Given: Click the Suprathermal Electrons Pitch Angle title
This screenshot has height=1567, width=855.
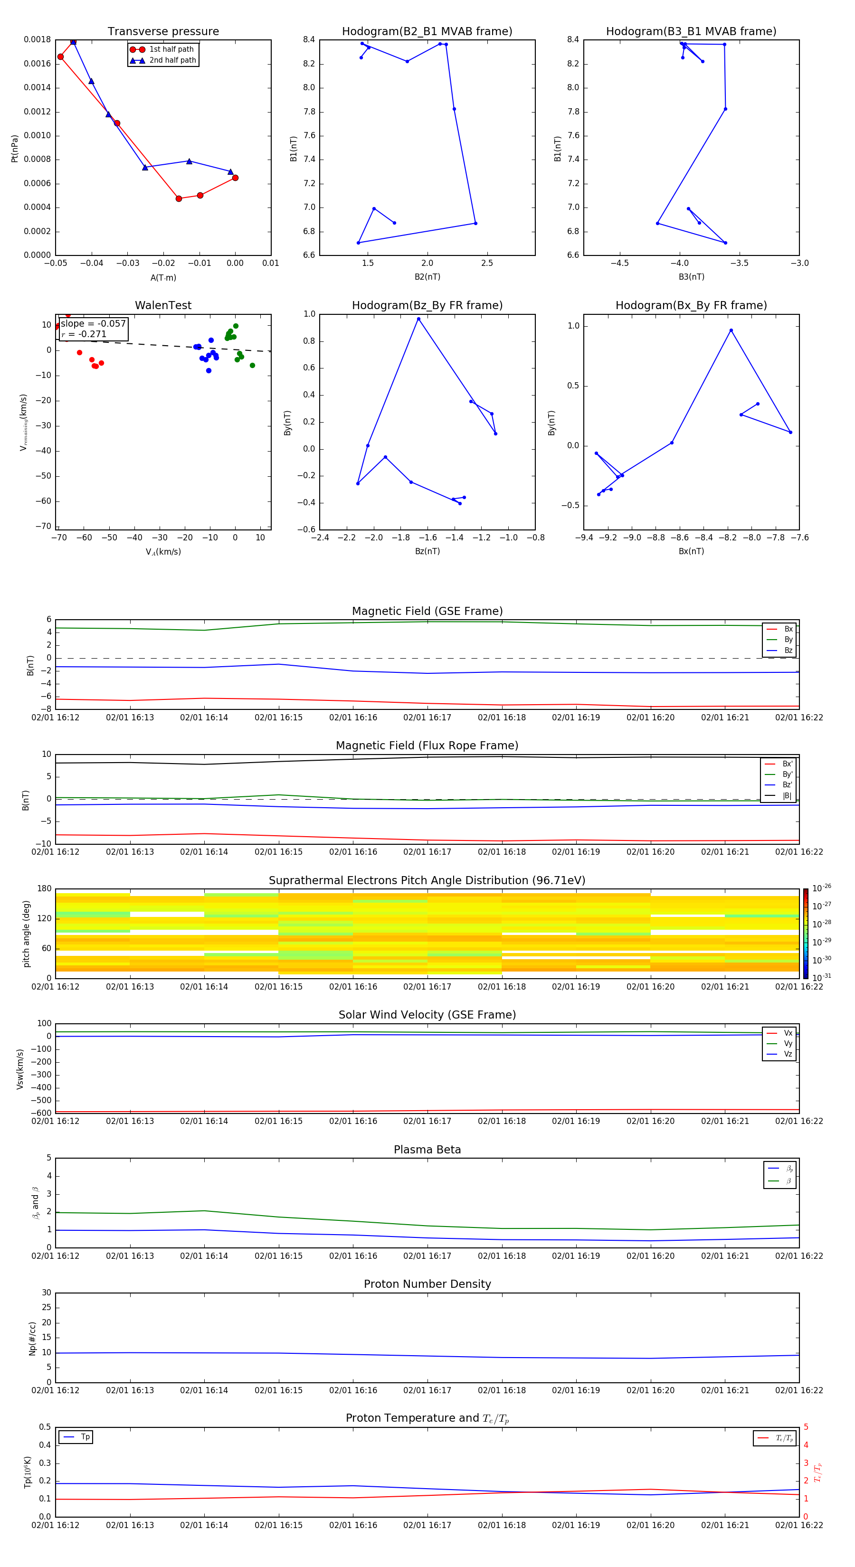Looking at the screenshot, I should (x=427, y=881).
